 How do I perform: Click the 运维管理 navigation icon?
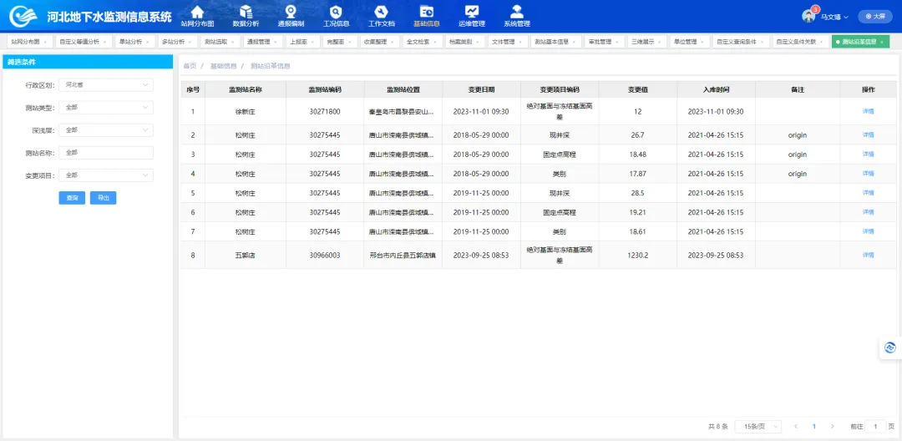(472, 15)
